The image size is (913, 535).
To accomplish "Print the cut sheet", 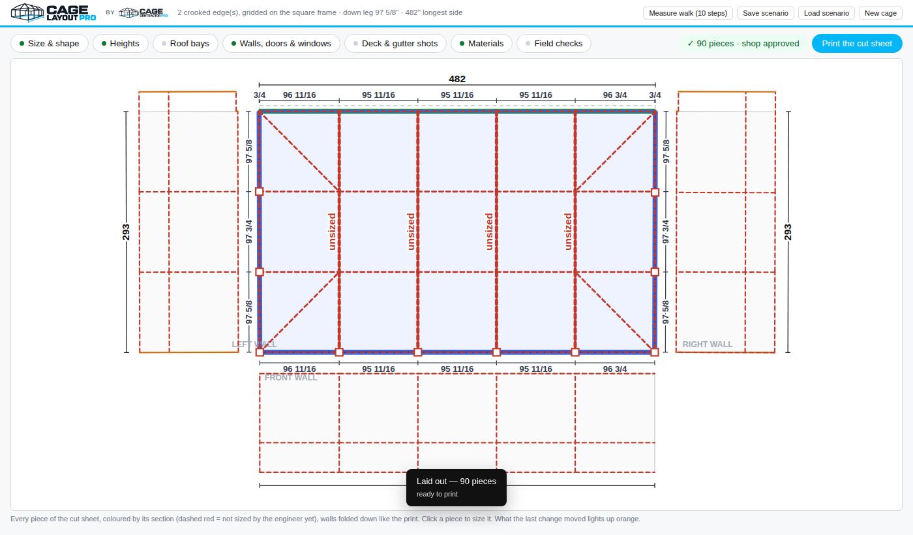I will click(x=857, y=43).
